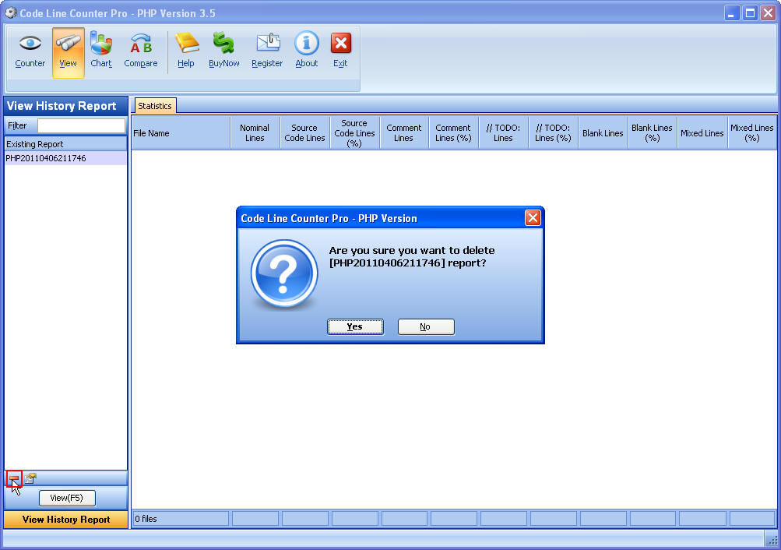Select the View toolbar icon
This screenshot has height=550, width=781.
(x=68, y=49)
